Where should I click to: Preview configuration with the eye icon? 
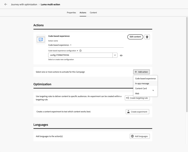[121, 55]
